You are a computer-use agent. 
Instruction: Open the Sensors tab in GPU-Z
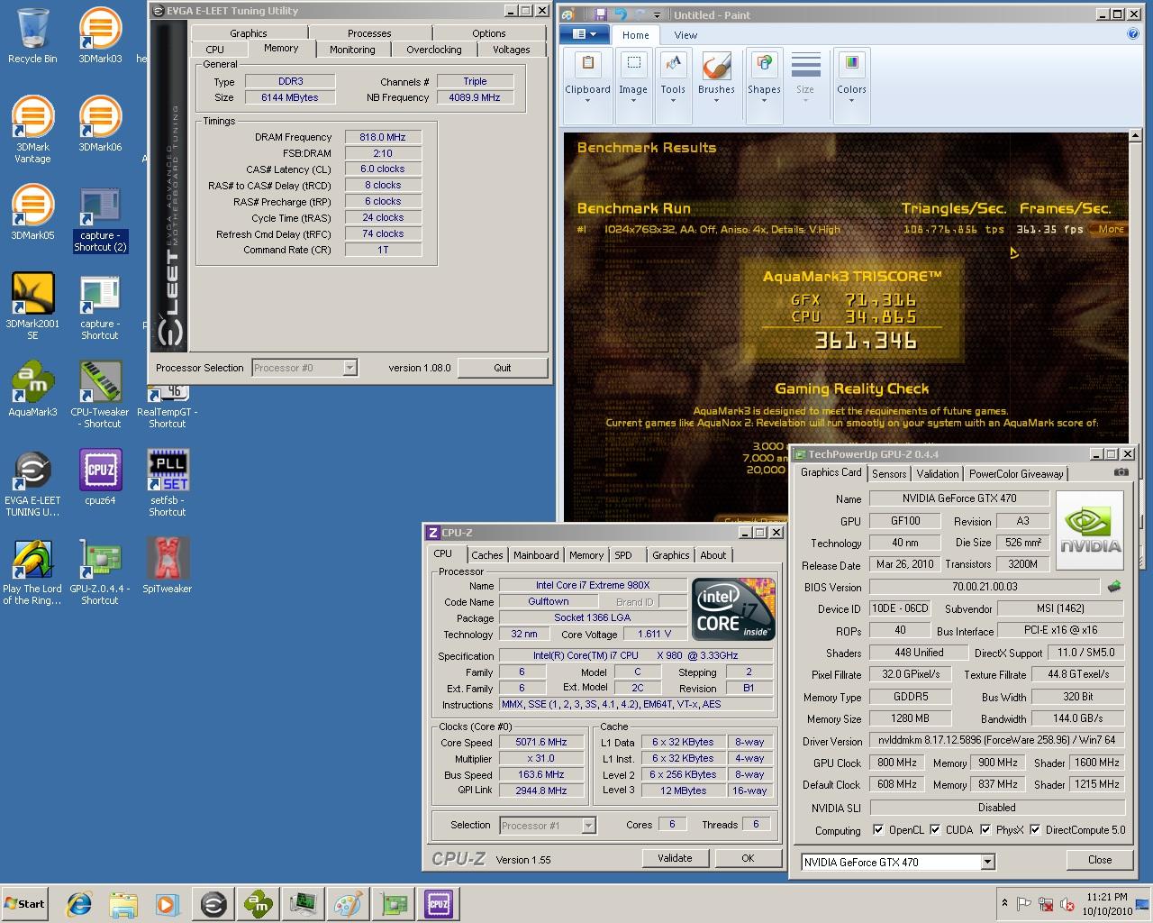click(889, 473)
